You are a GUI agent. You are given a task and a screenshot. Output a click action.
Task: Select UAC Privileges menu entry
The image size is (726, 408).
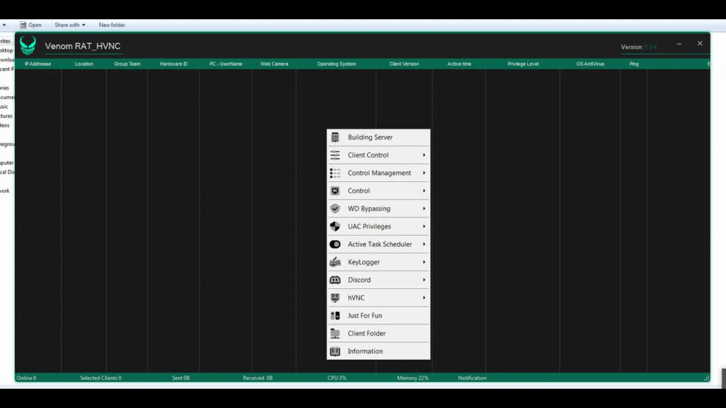click(379, 226)
